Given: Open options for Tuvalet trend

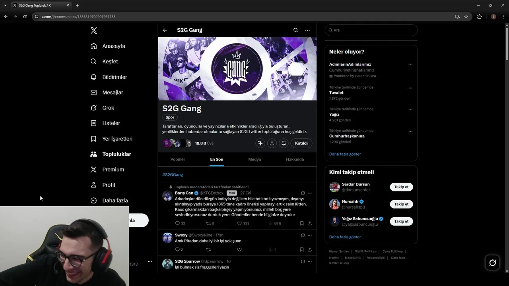Looking at the screenshot, I should click(410, 88).
